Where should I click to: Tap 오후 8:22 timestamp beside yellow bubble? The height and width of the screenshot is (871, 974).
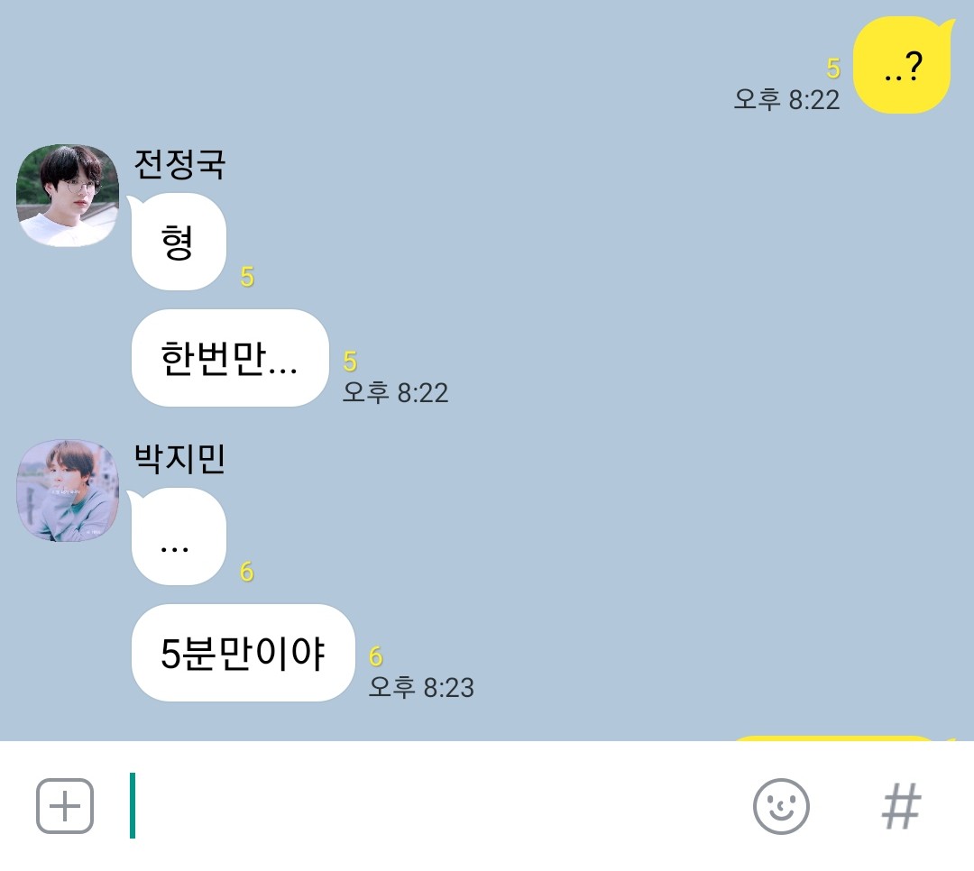coord(786,99)
